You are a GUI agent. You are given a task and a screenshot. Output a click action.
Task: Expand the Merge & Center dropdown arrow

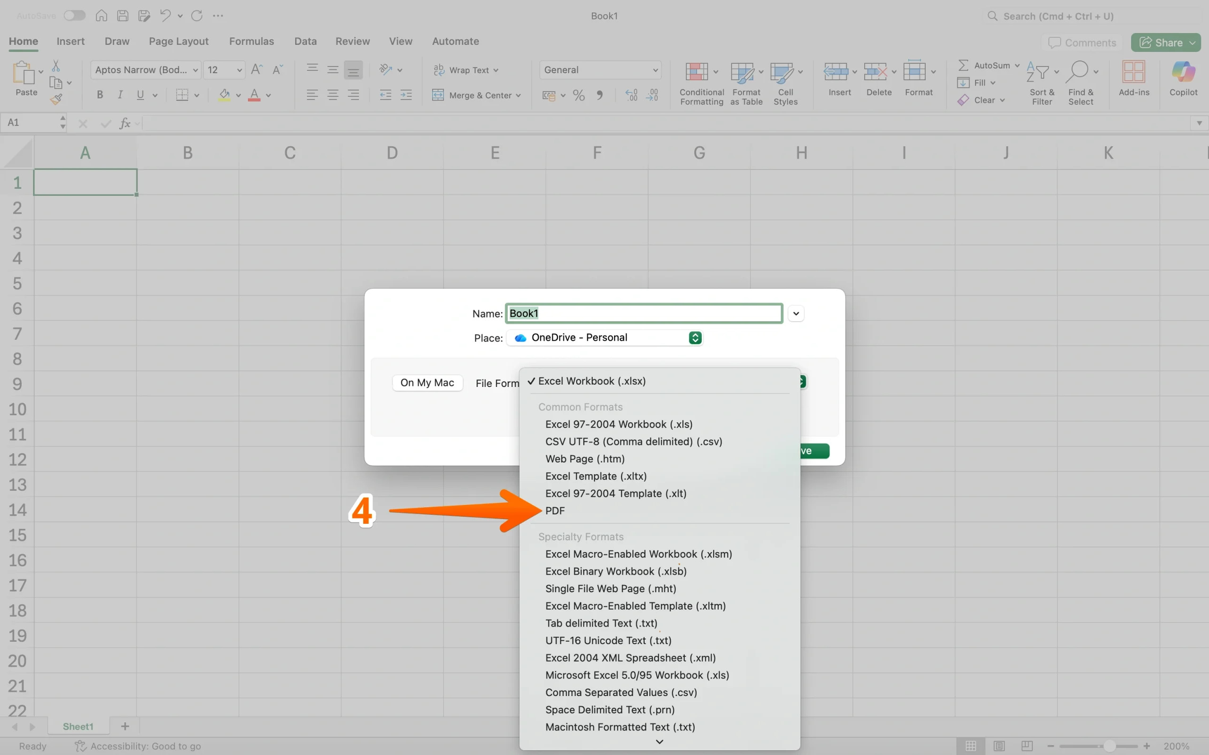click(518, 95)
